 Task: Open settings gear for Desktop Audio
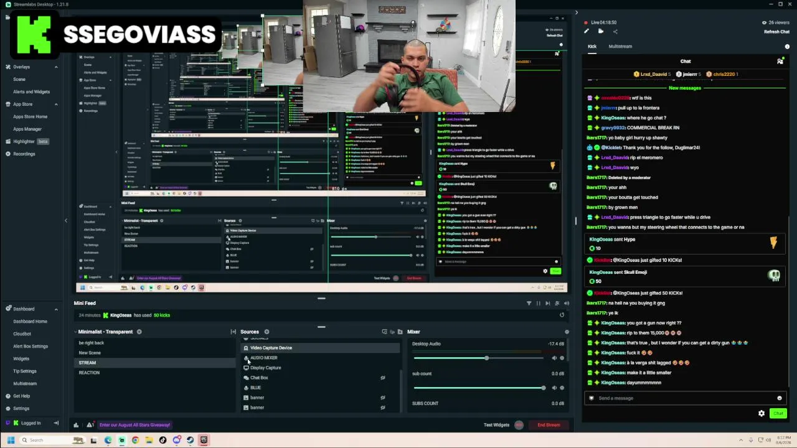(562, 358)
